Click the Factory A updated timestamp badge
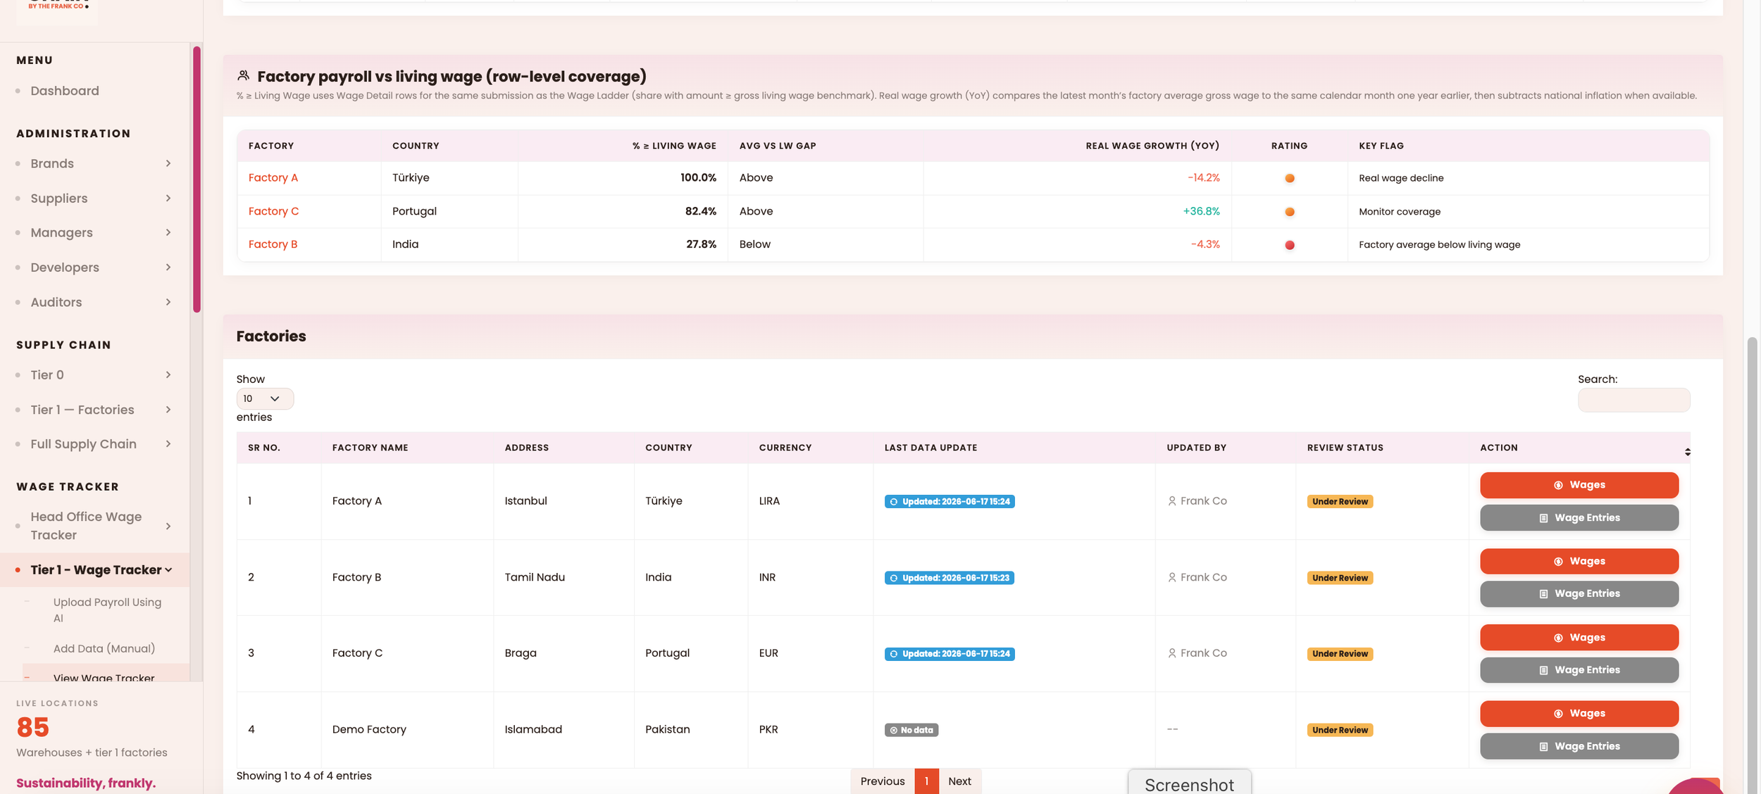Viewport: 1761px width, 794px height. point(950,502)
